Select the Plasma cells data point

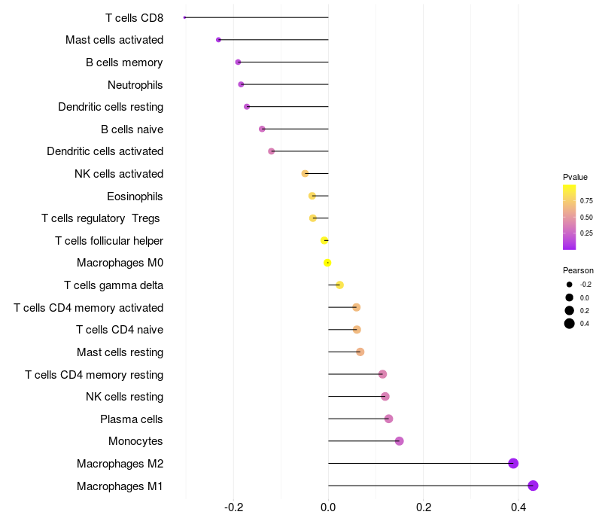(x=388, y=419)
